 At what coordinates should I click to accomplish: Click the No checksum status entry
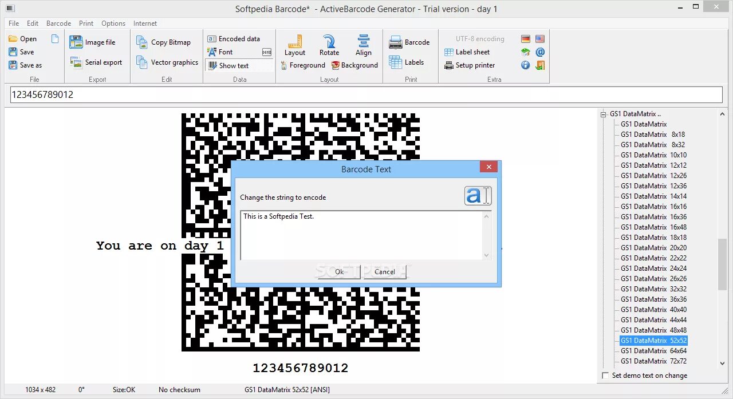tap(179, 390)
